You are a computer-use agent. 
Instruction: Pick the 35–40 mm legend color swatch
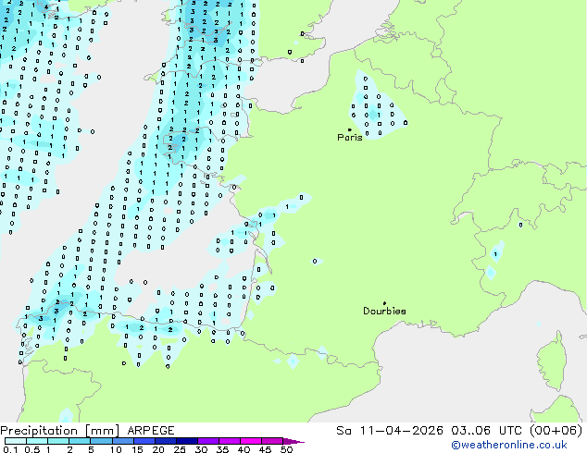click(x=230, y=441)
